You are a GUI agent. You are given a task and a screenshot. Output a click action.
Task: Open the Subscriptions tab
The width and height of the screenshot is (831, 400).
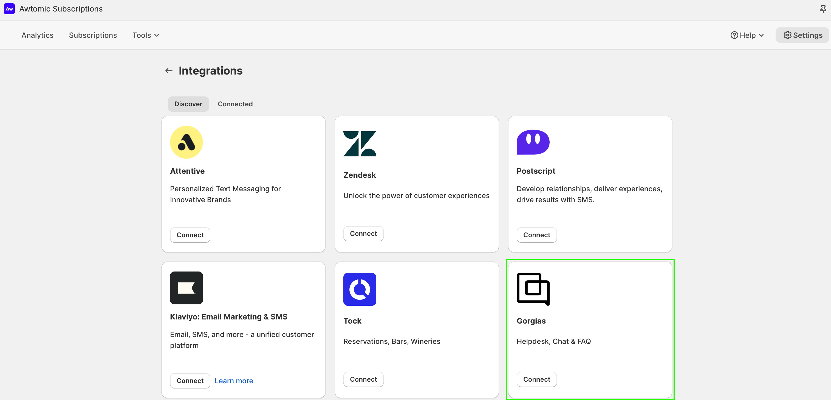pyautogui.click(x=93, y=35)
